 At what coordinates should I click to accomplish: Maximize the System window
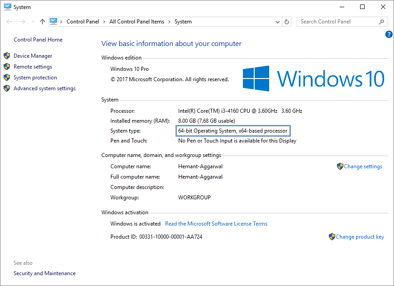point(362,7)
